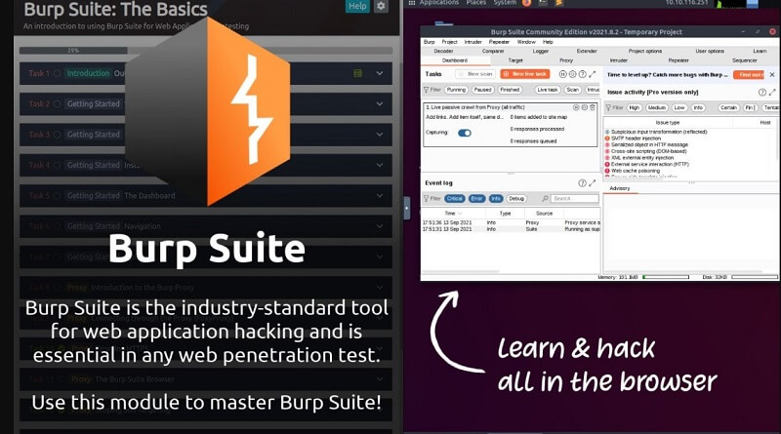Click the New scan button
The image size is (781, 434).
point(475,74)
